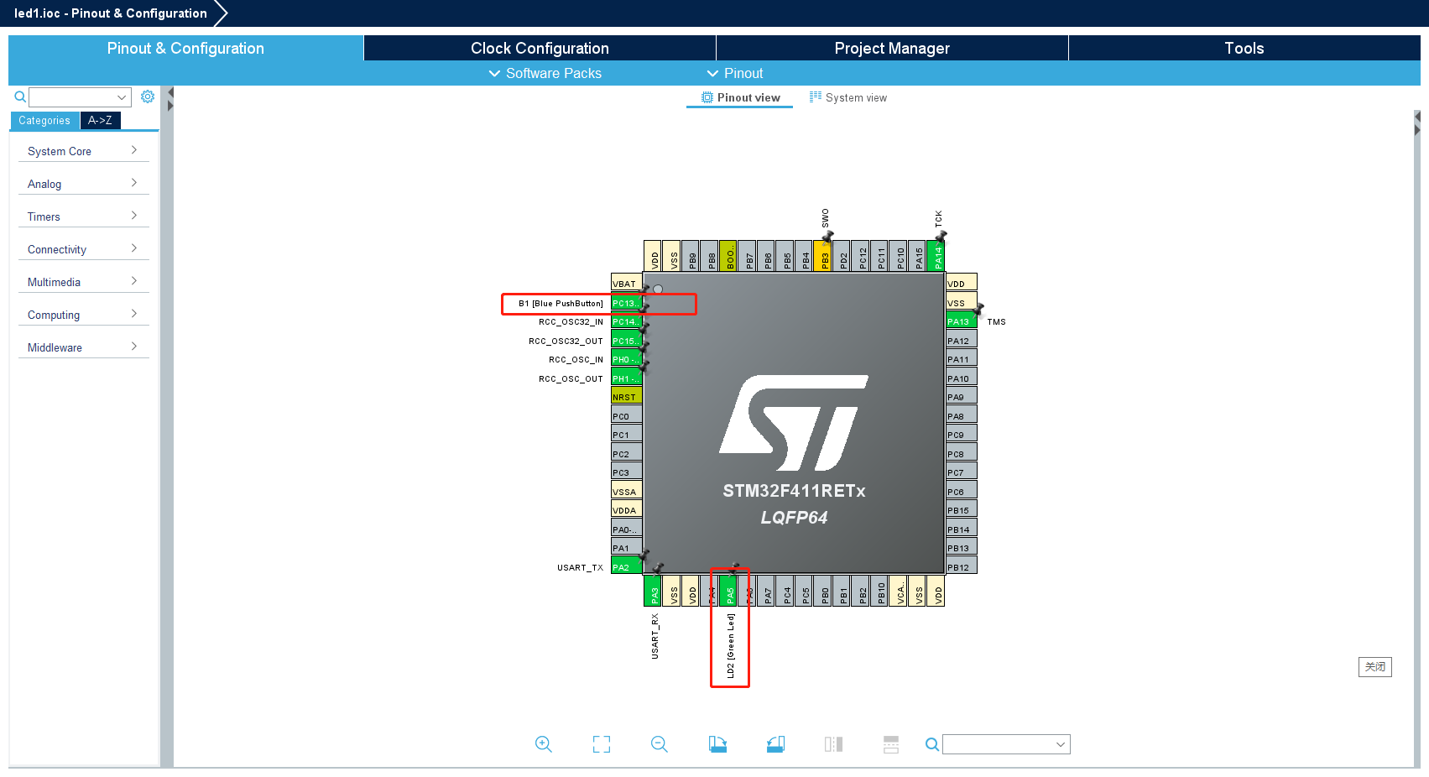Screen dimensions: 1429x777
Task: Open the Project Manager page
Action: click(x=891, y=48)
